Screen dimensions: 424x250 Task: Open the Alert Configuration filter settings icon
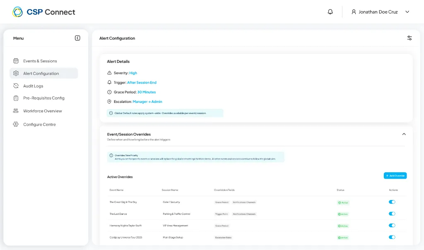point(410,38)
